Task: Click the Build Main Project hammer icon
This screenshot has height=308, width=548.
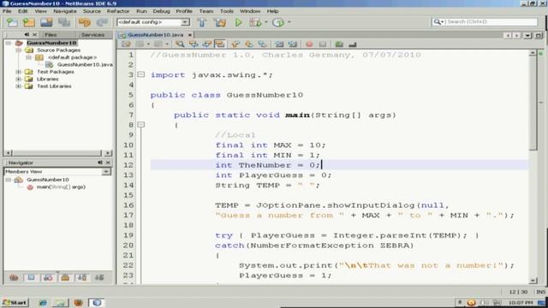Action: (x=202, y=23)
